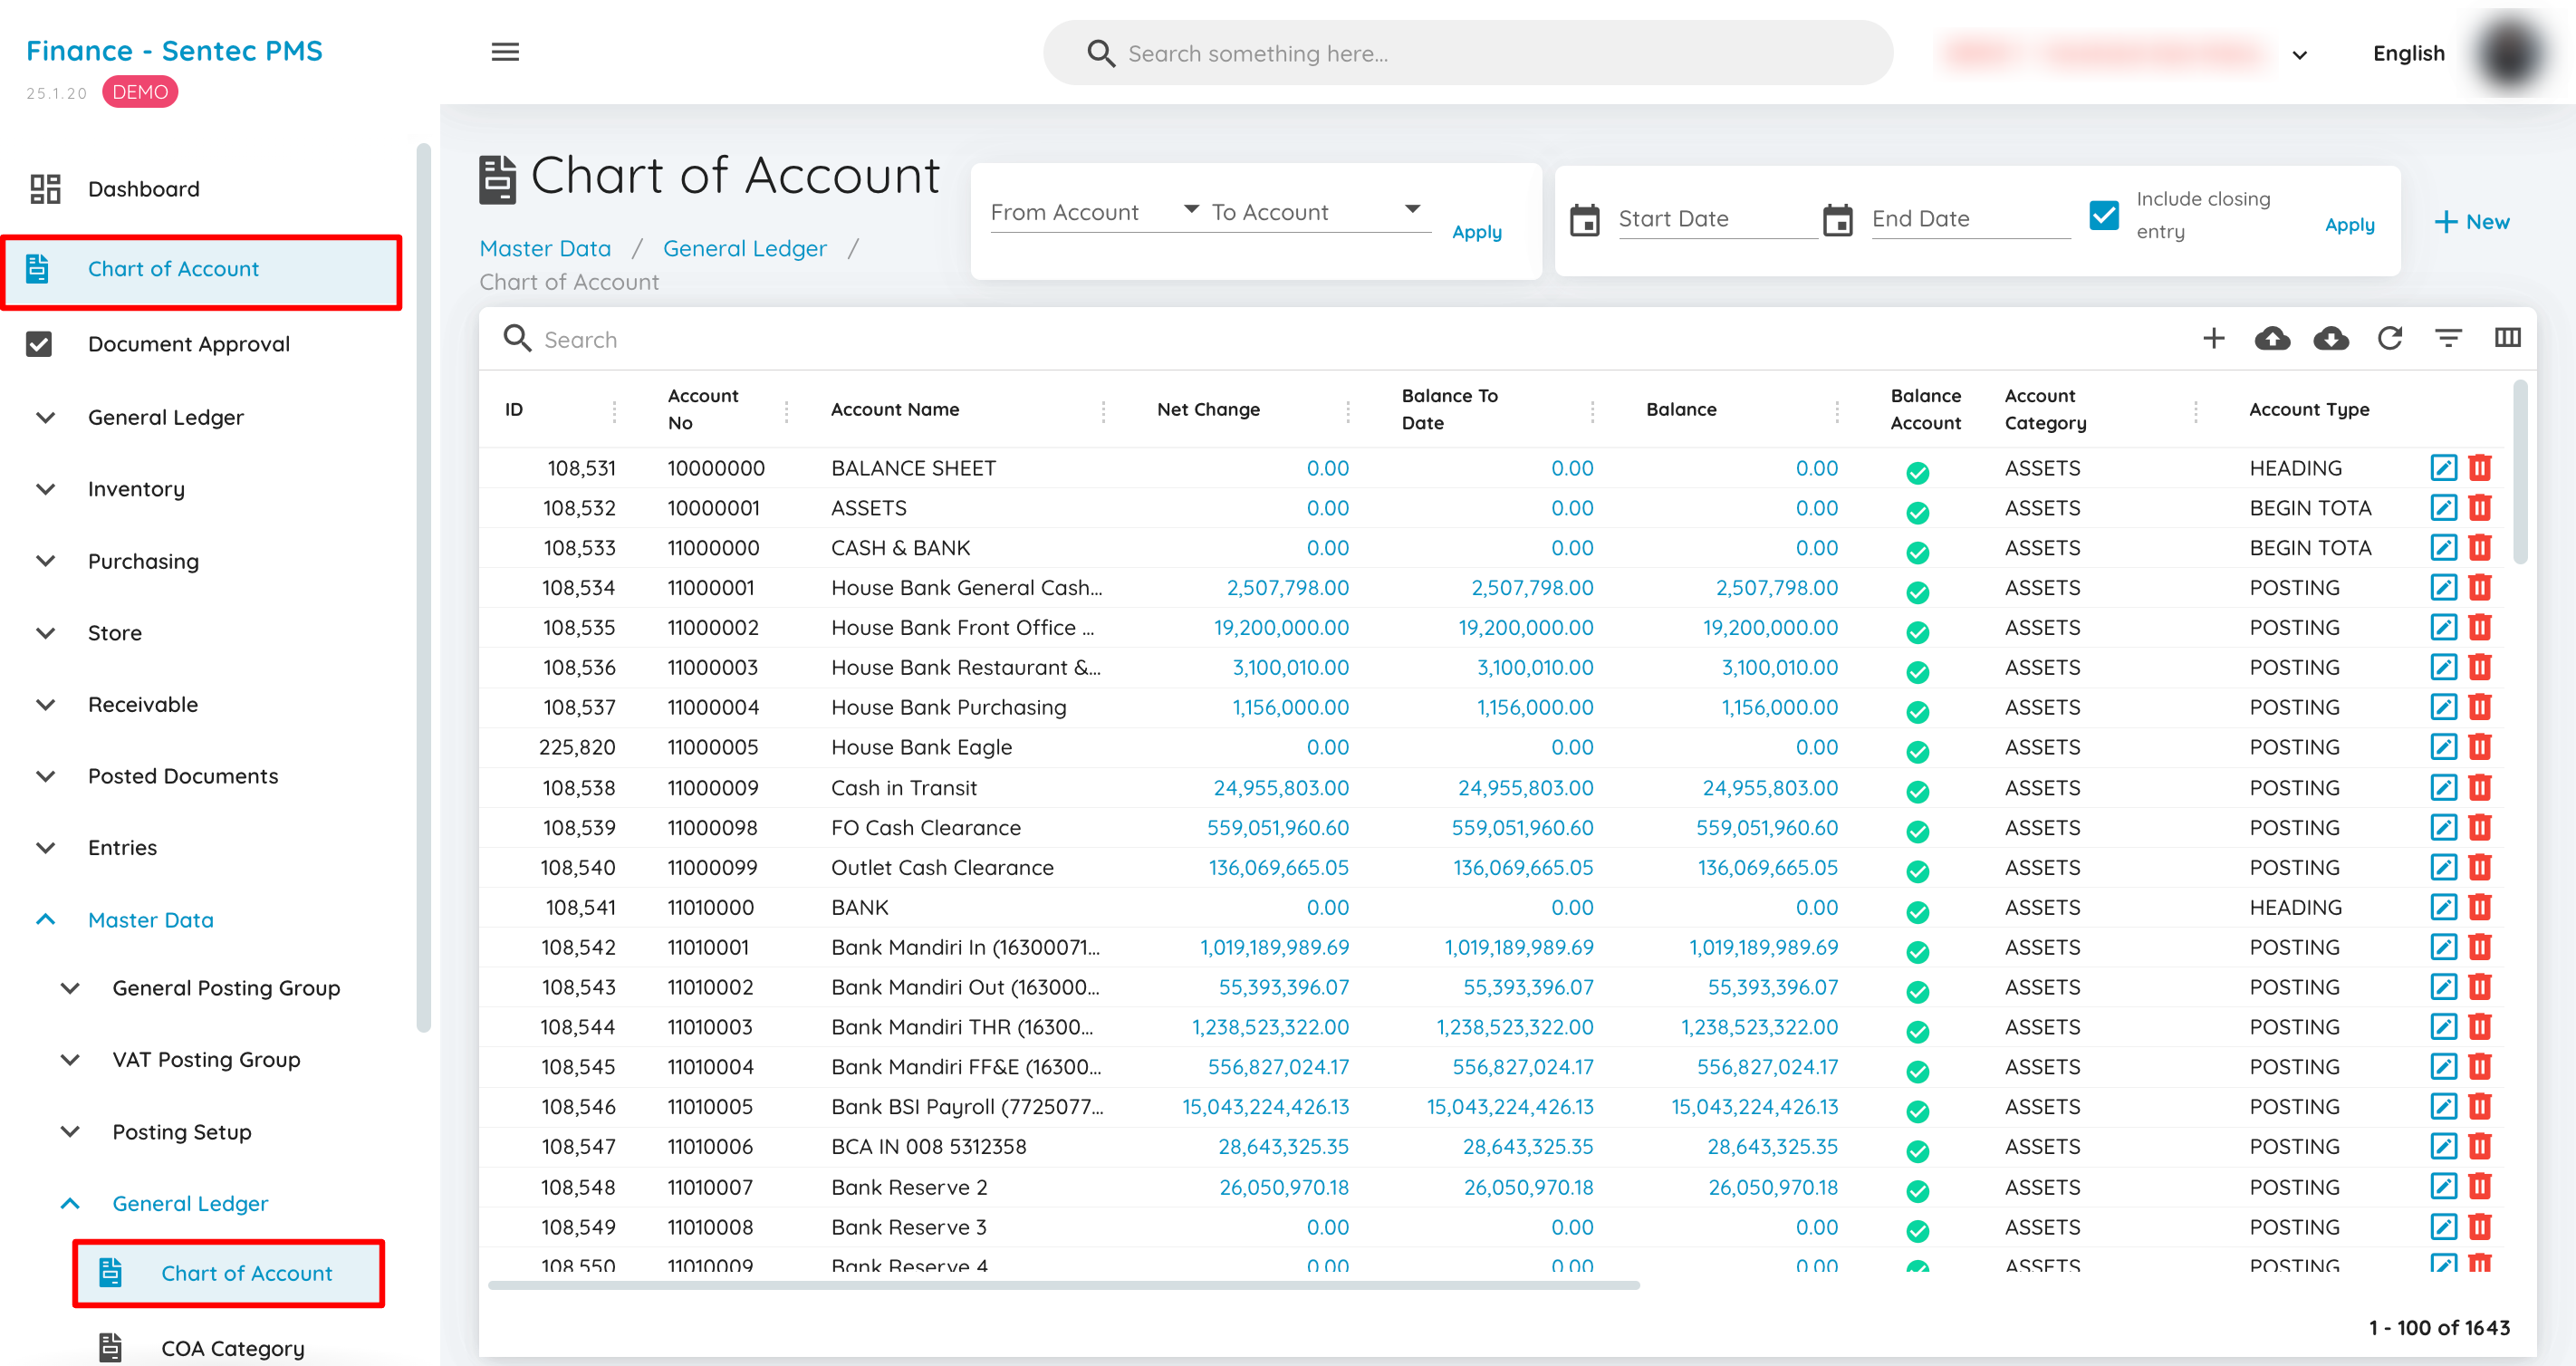Click the End Date calendar icon
The width and height of the screenshot is (2576, 1366).
click(1838, 219)
